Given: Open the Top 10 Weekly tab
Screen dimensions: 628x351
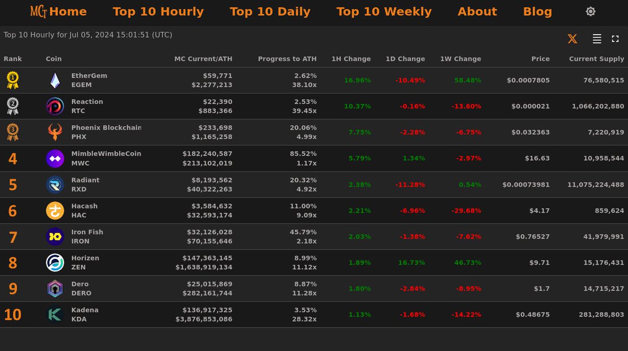Looking at the screenshot, I should click(x=384, y=12).
